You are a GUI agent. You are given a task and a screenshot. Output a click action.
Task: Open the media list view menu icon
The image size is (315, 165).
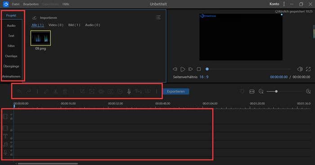tap(158, 18)
